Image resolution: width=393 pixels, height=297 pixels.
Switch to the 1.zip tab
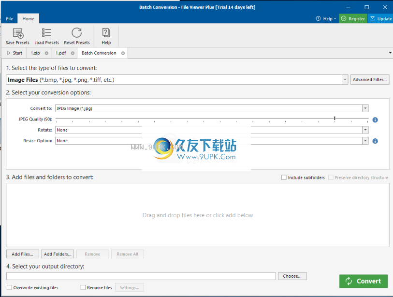point(35,53)
